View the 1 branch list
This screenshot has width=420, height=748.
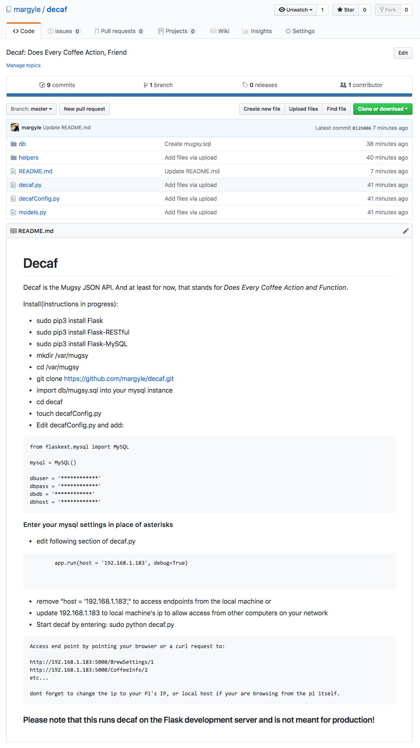pyautogui.click(x=158, y=85)
